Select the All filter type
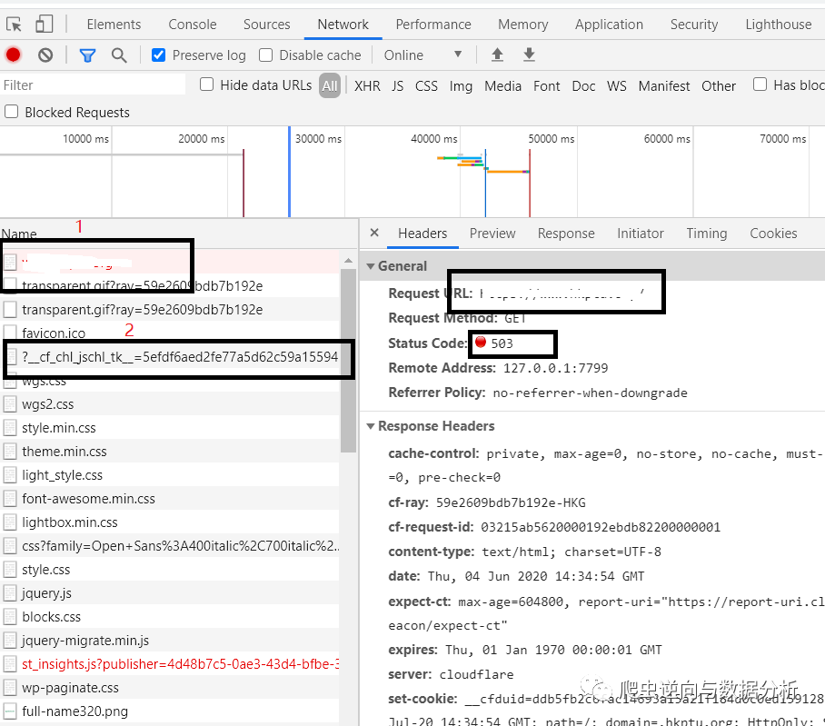Viewport: 825px width, 726px height. [x=330, y=85]
